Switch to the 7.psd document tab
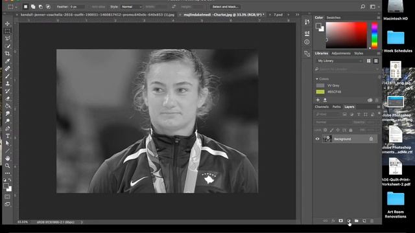This screenshot has height=233, width=415. [x=278, y=15]
